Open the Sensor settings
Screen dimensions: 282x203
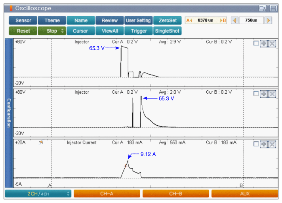23,20
